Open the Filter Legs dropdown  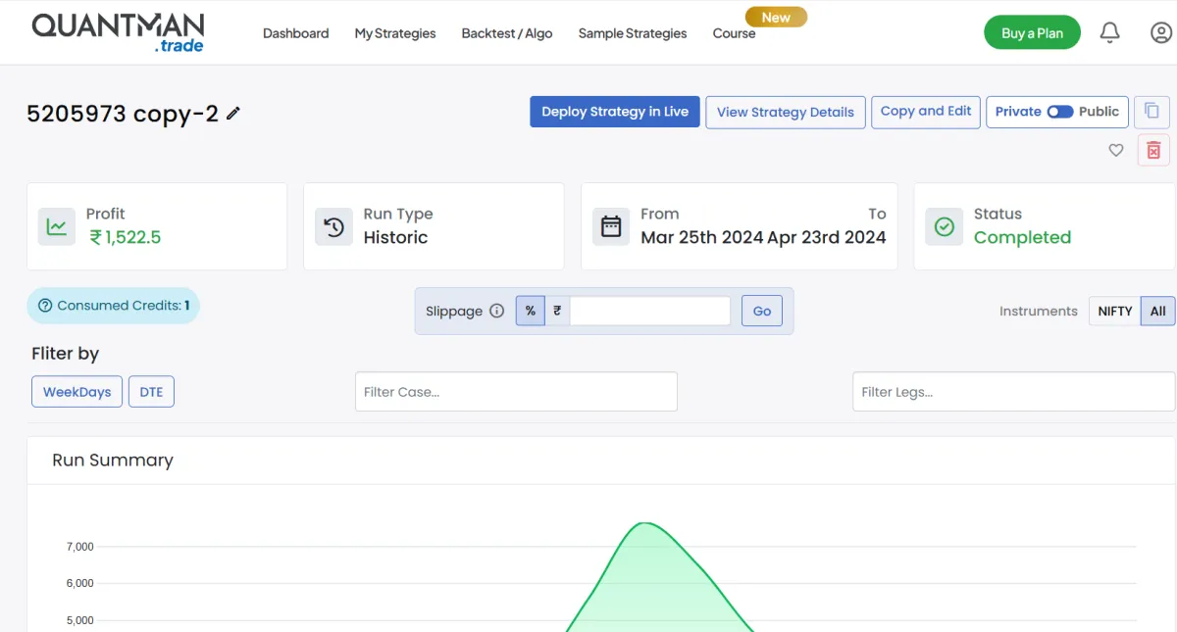pos(1013,392)
